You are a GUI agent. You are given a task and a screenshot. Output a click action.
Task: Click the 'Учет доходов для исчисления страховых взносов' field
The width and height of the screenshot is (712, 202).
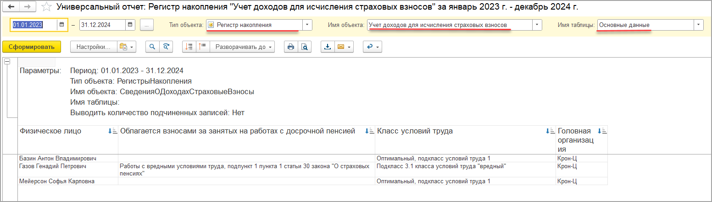point(450,25)
